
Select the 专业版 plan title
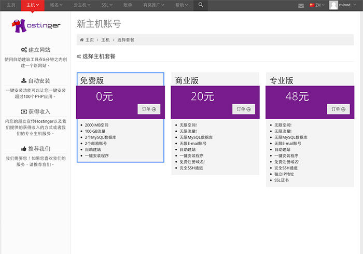pyautogui.click(x=281, y=80)
